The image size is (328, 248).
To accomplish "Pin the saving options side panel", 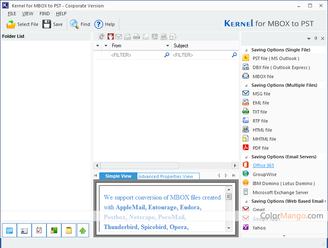I will point(316,39).
